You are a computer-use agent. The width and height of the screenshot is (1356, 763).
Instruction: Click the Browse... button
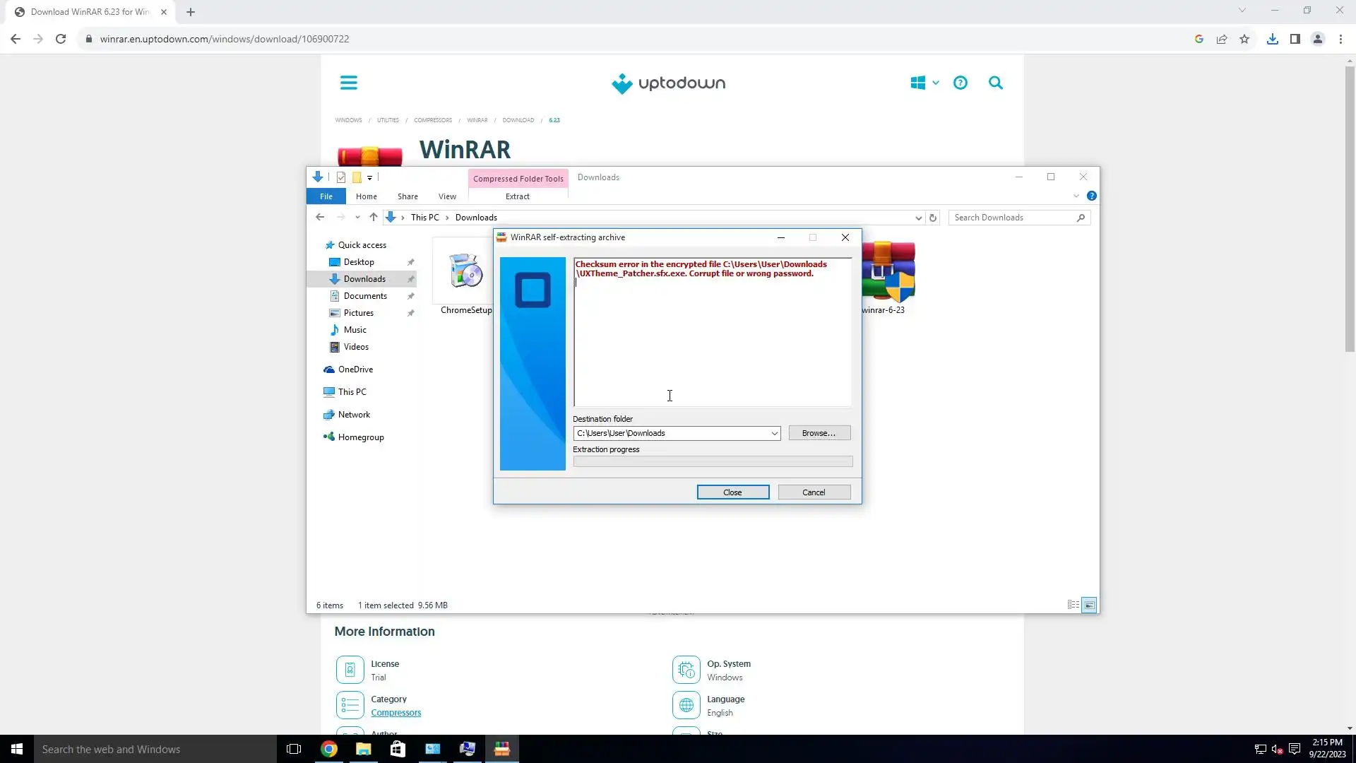pyautogui.click(x=819, y=433)
